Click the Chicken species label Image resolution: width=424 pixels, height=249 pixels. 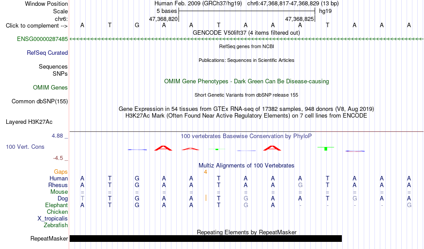[x=57, y=212]
